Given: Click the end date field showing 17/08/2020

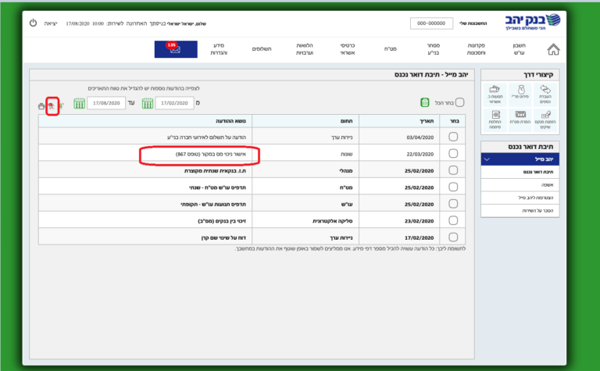Looking at the screenshot, I should (x=105, y=103).
